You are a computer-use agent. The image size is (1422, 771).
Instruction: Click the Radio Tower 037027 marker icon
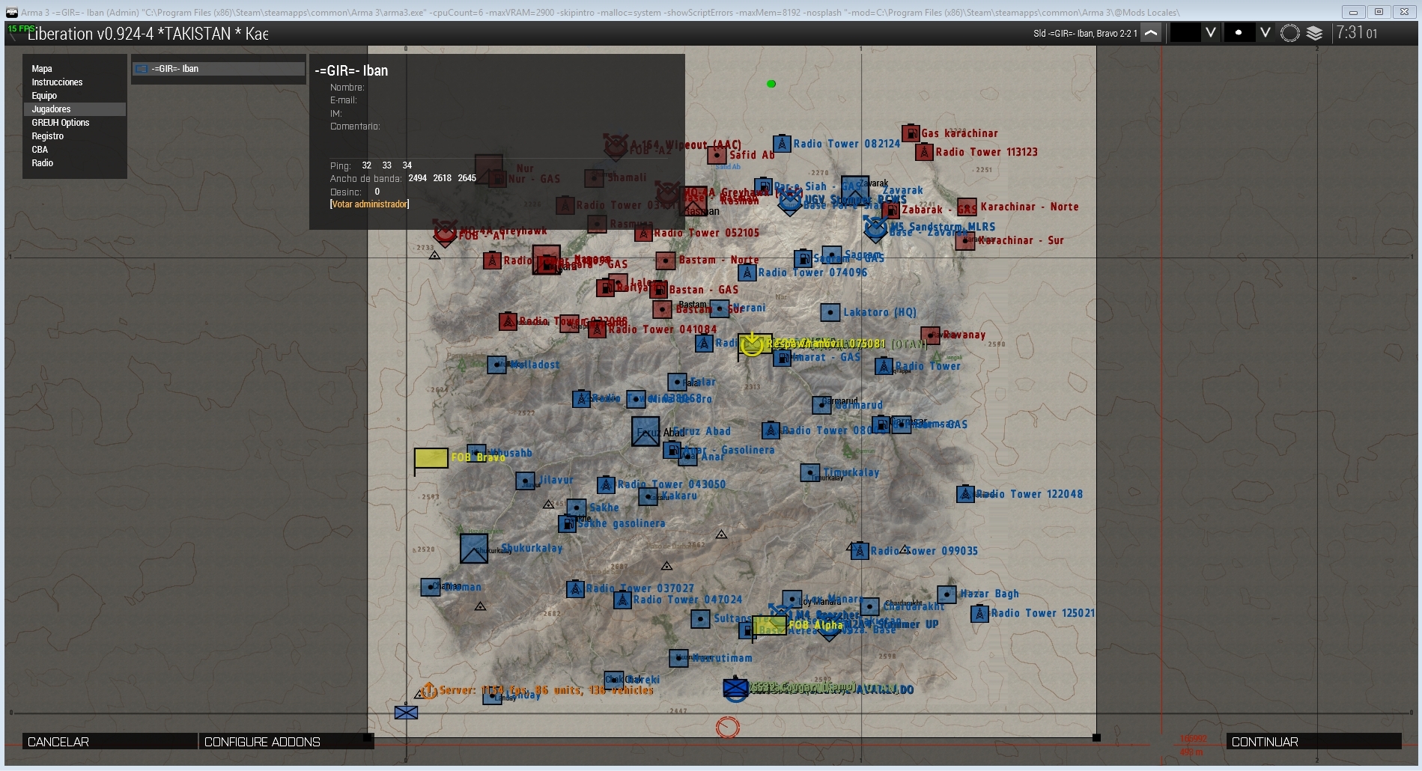point(575,589)
